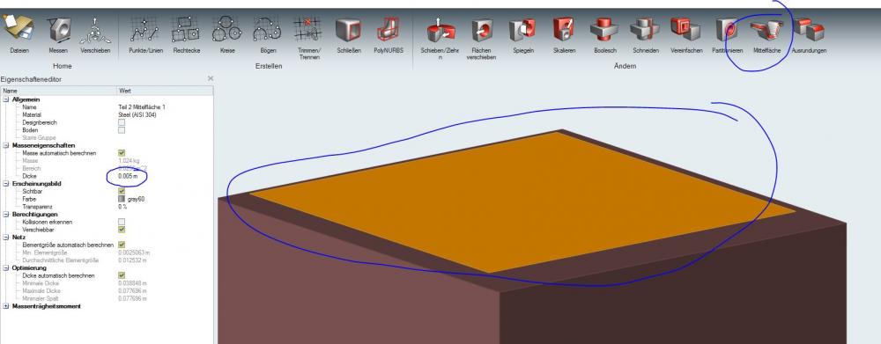Close the Eigenschafteneditor panel
The height and width of the screenshot is (344, 881).
(x=211, y=79)
